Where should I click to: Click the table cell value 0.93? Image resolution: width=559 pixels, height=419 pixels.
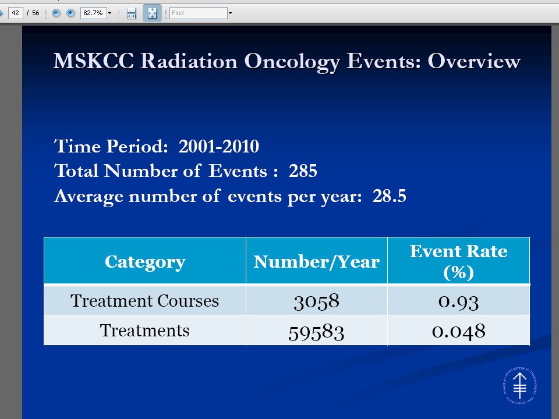pos(458,301)
